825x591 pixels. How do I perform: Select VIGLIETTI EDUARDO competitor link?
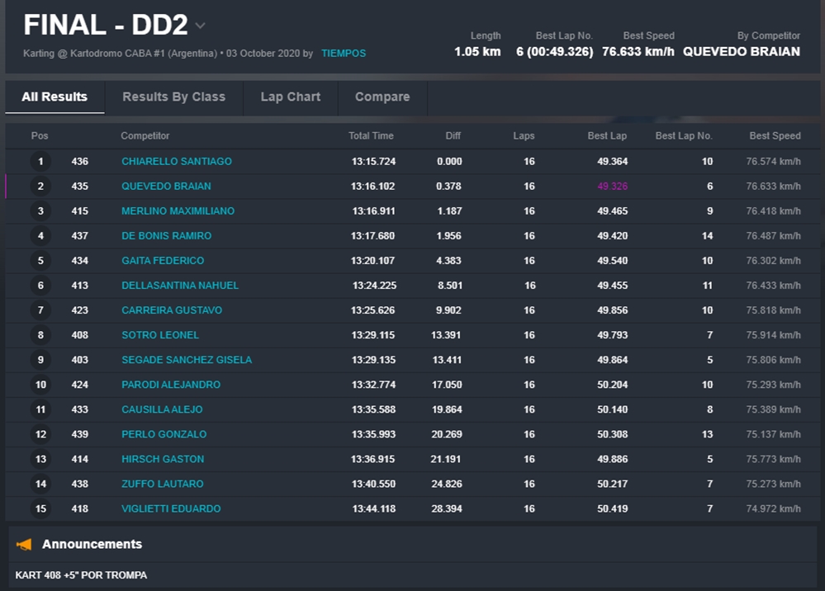pos(171,508)
